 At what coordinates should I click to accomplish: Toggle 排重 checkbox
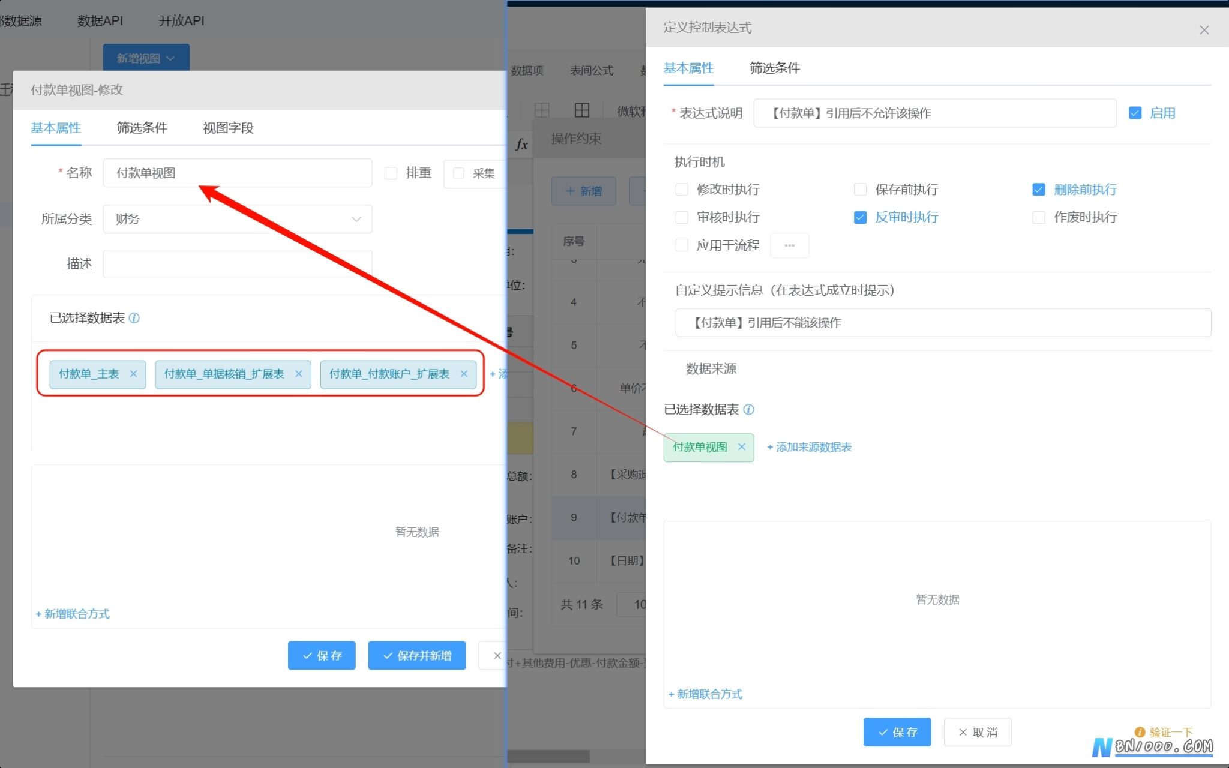391,173
